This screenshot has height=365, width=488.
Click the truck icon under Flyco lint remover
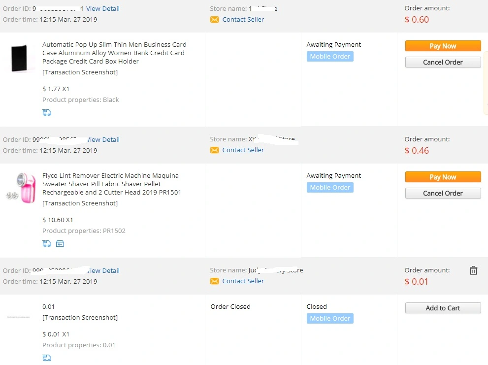coord(47,243)
